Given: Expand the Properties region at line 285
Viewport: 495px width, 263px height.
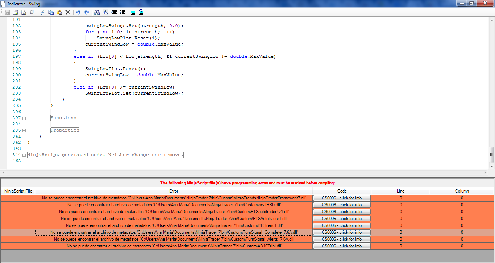Looking at the screenshot, I should click(x=24, y=130).
